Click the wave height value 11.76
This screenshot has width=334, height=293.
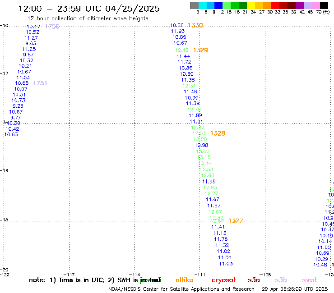click(221, 239)
